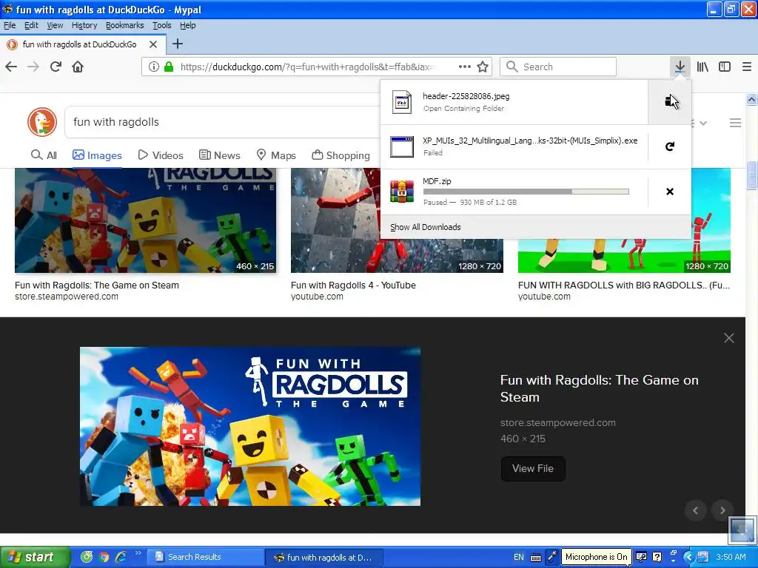Open the Library bookshelf icon
The width and height of the screenshot is (758, 568).
point(702,67)
